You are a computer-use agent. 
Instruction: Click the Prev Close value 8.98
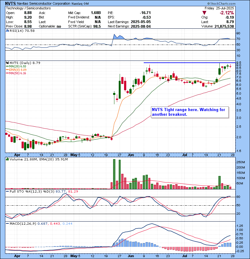[x=28, y=26]
